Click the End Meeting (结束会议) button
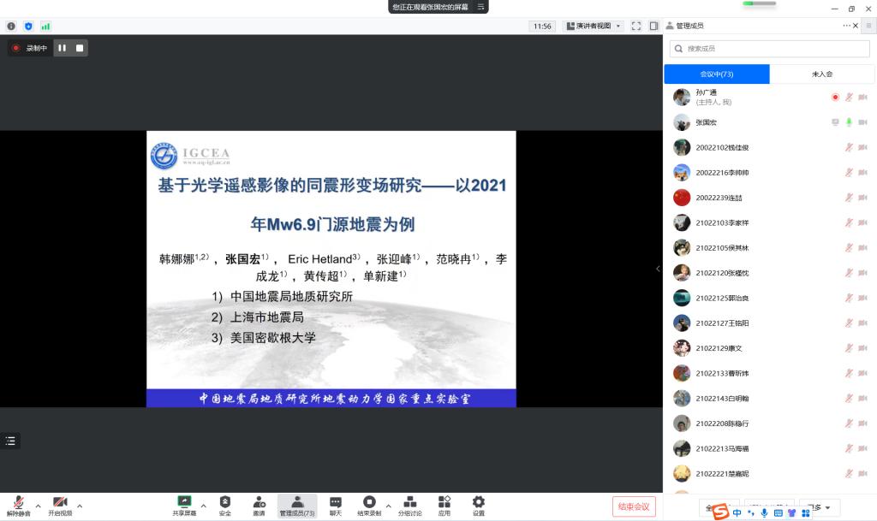 click(634, 506)
